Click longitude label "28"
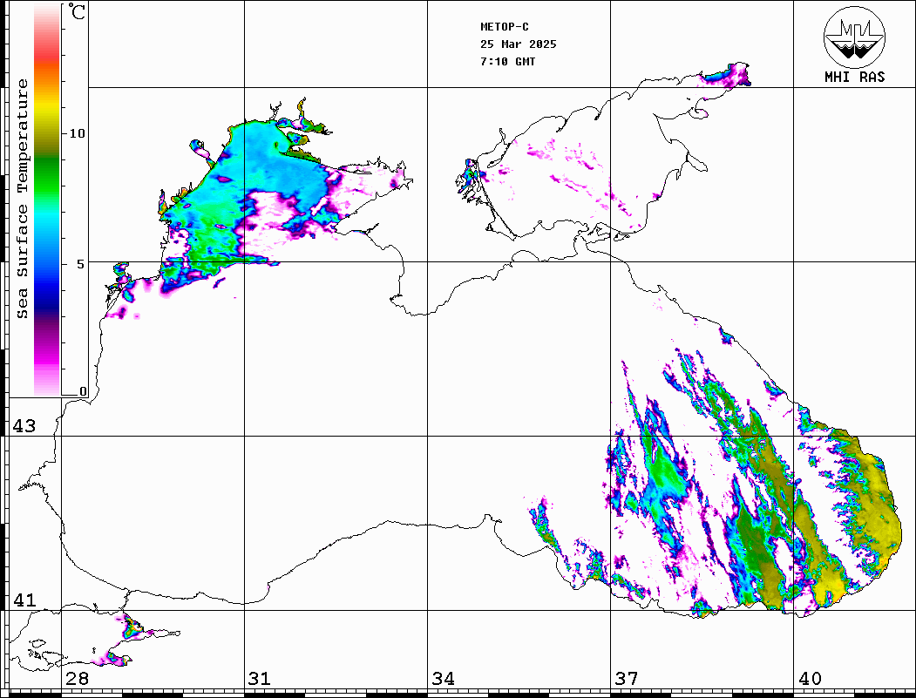Image resolution: width=916 pixels, height=698 pixels. point(77,678)
